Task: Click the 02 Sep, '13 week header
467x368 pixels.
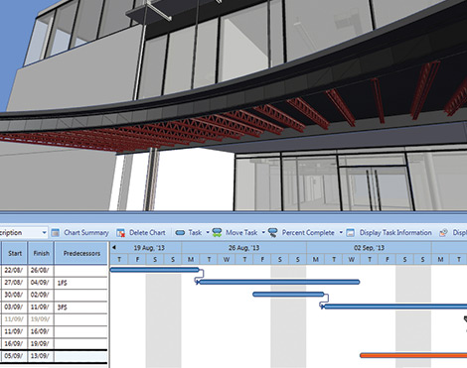Action: (x=369, y=248)
